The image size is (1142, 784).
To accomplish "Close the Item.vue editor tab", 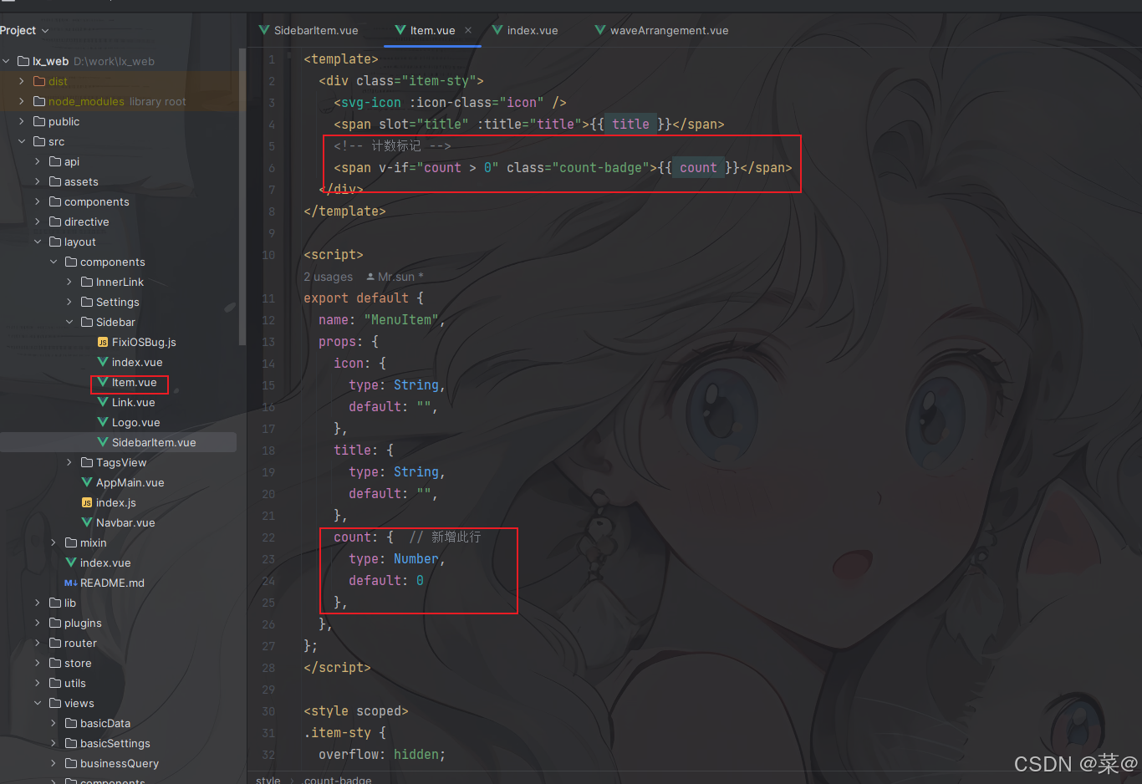I will click(x=468, y=30).
